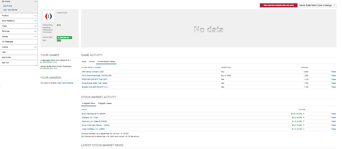Open Help in the sidebar
Image resolution: width=342 pixels, height=149 pixels.
pos(4,52)
